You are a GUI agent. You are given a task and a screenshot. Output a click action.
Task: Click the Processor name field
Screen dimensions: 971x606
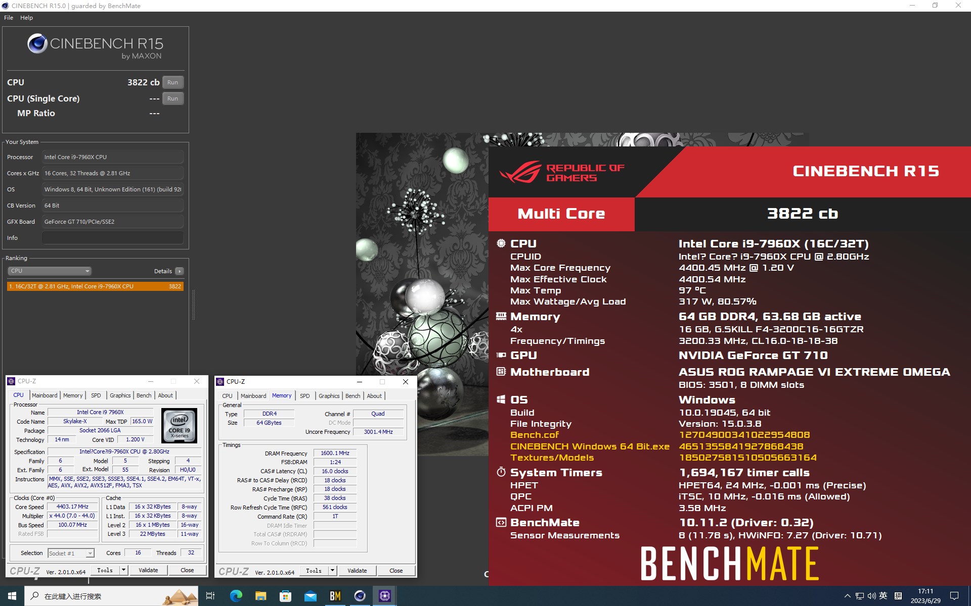112,157
